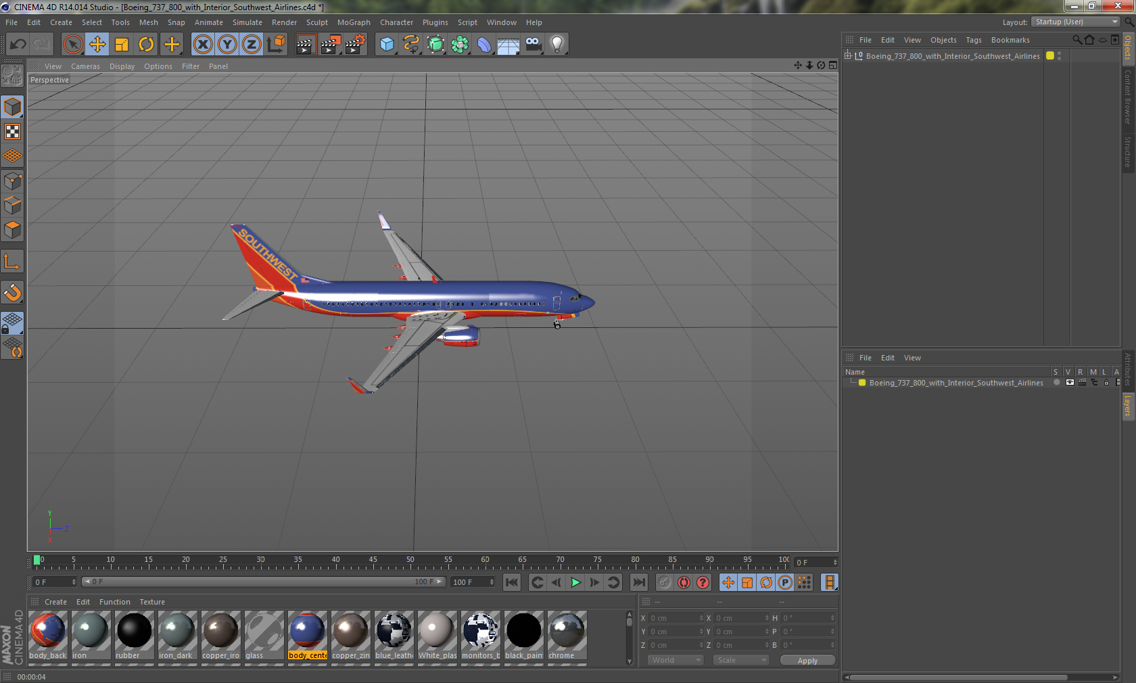
Task: Open the World coordinate dropdown
Action: tap(676, 660)
